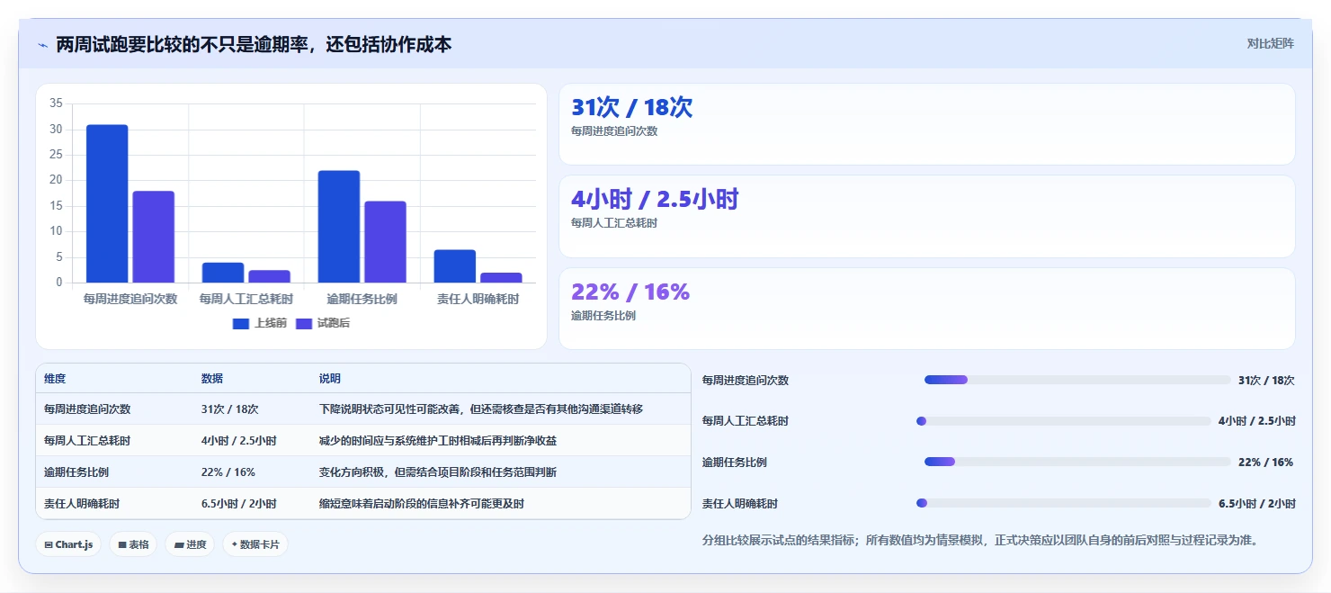Click table data cell 22% / 16%
This screenshot has height=593, width=1331.
(x=228, y=472)
